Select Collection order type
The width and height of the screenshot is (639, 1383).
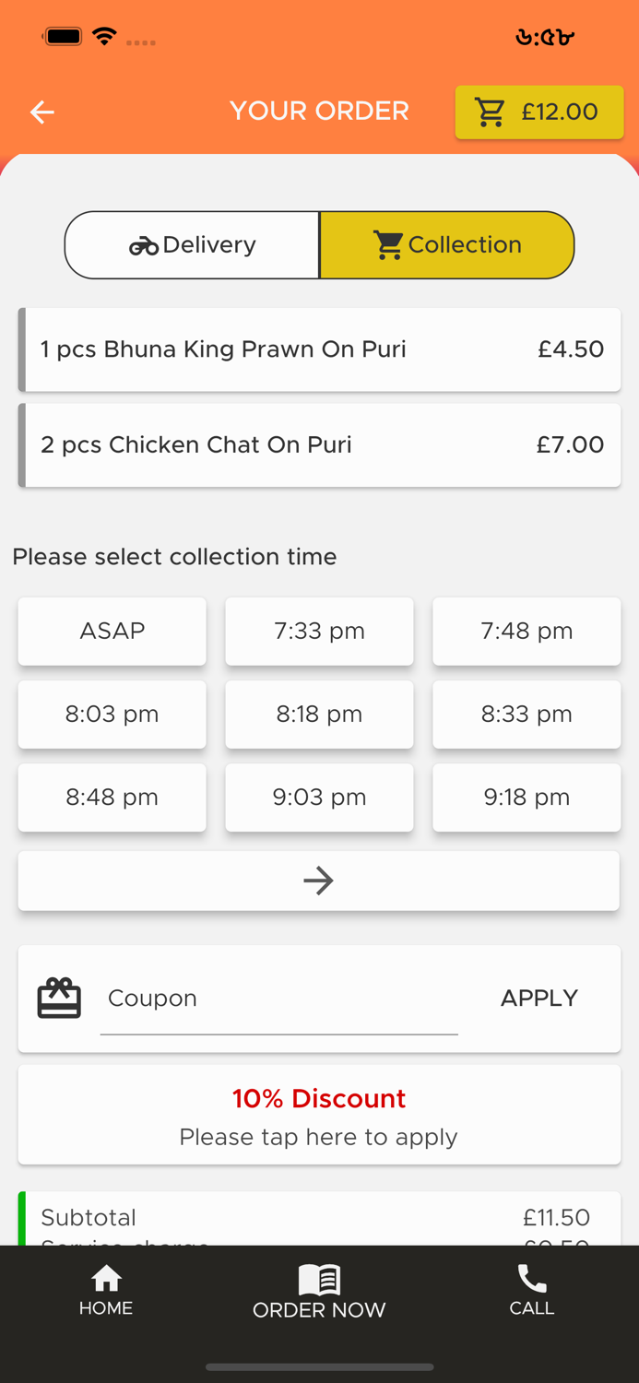coord(446,245)
